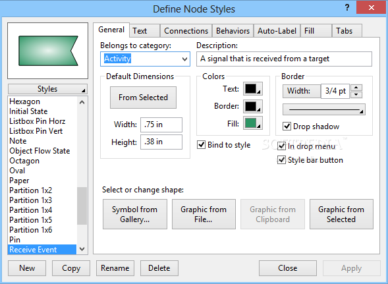388x284 pixels.
Task: Open the Fill color swatch picker
Action: click(x=253, y=123)
